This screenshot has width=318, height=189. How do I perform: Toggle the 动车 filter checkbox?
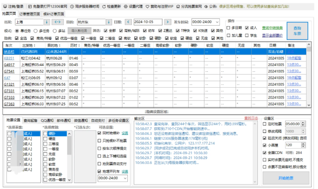pos(145,31)
